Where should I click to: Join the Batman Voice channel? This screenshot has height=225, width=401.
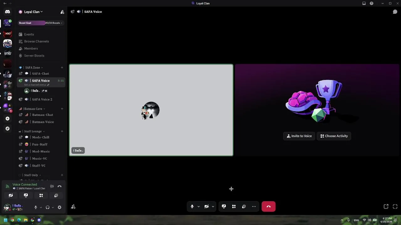coord(41,122)
